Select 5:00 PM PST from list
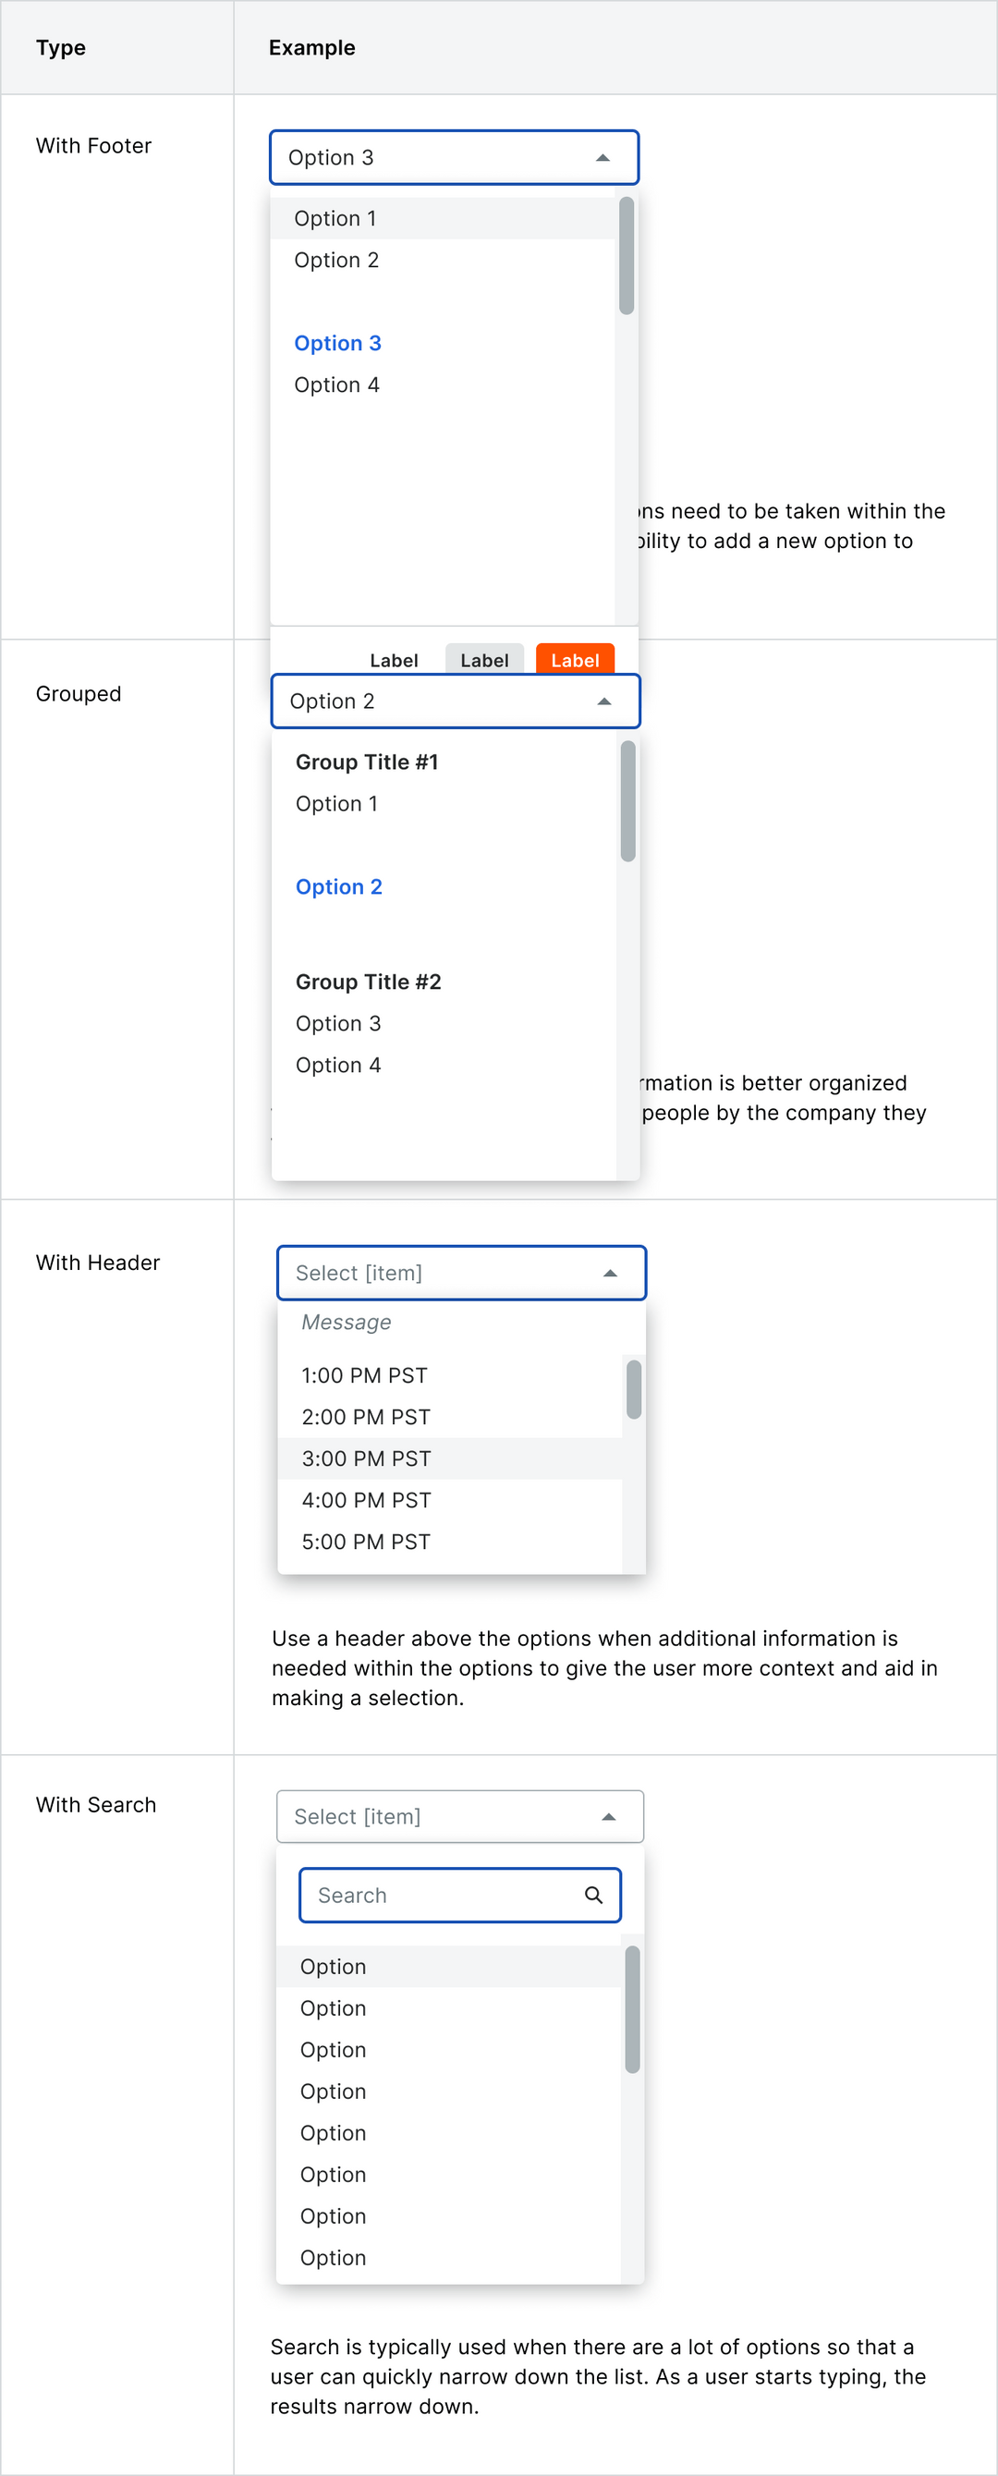998x2476 pixels. pyautogui.click(x=366, y=1542)
